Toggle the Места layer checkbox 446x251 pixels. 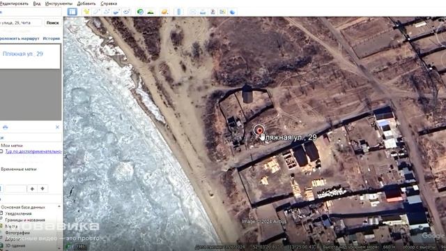(x=1, y=227)
